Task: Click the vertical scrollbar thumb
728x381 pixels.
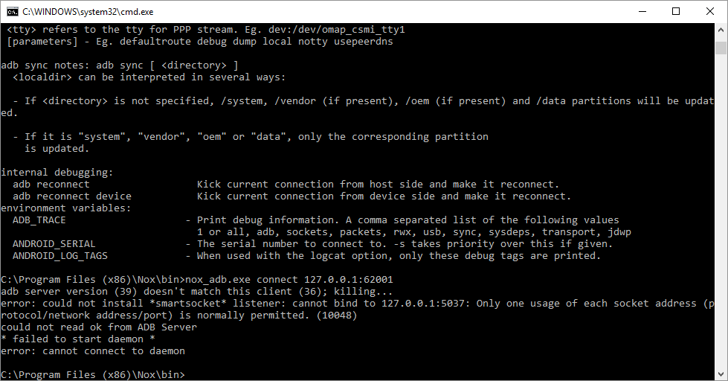Action: coord(721,48)
